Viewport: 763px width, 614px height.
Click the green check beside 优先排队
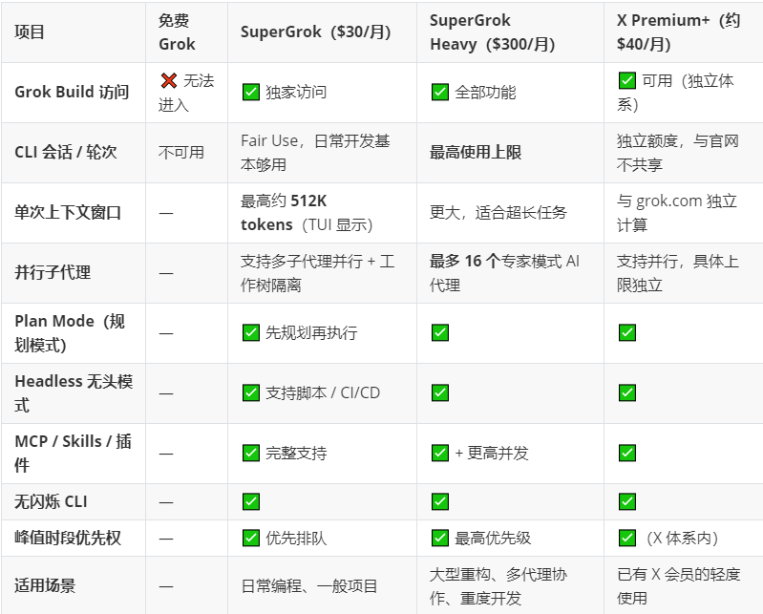click(250, 538)
